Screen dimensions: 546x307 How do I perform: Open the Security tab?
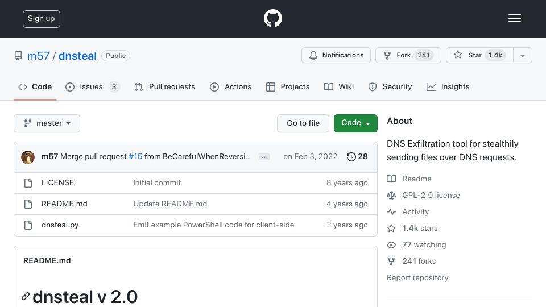pos(390,86)
